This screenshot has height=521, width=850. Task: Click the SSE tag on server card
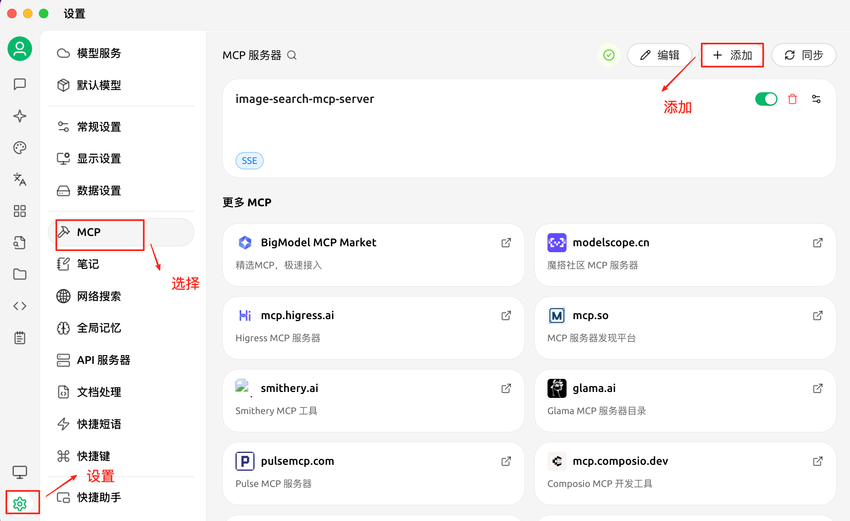249,161
